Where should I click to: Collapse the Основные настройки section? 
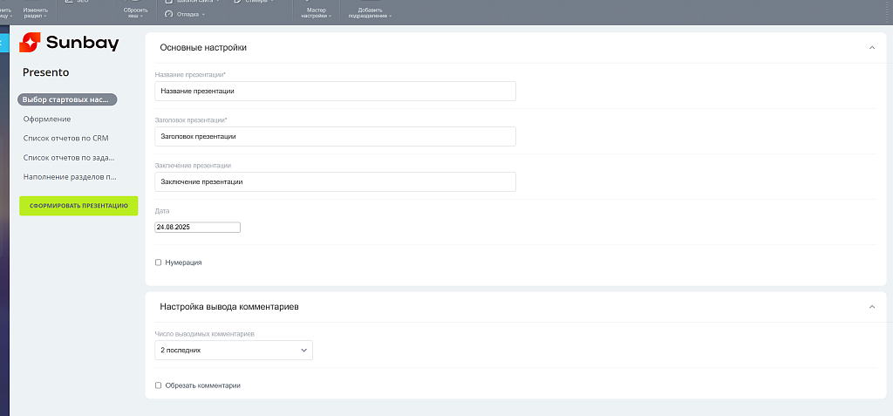pyautogui.click(x=871, y=48)
